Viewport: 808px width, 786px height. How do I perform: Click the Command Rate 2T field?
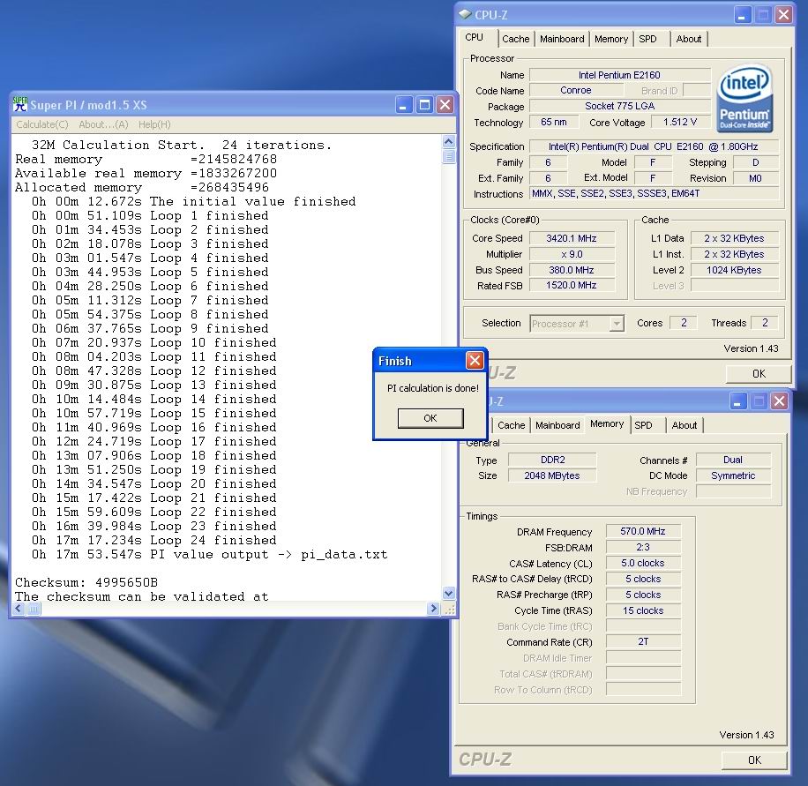point(643,641)
